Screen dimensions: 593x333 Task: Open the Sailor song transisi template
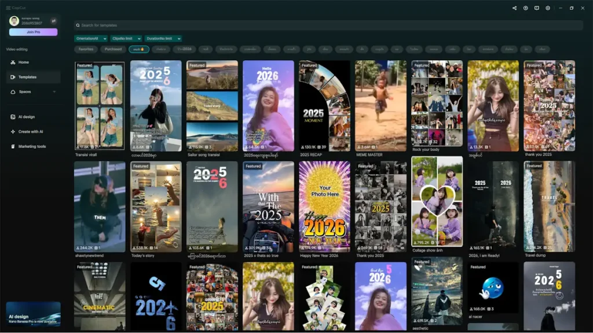[x=212, y=106]
